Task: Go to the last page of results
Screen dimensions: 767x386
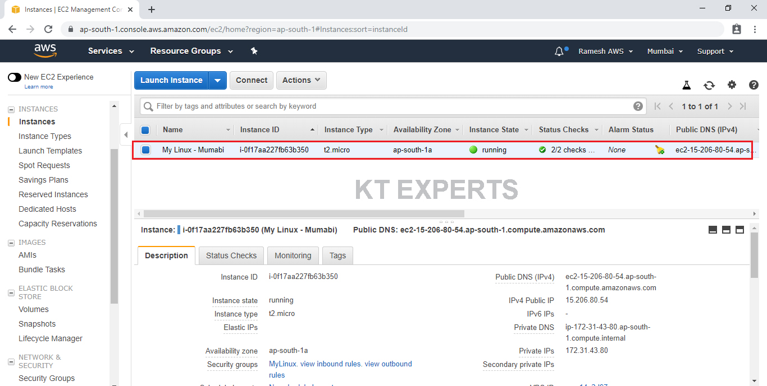Action: [x=743, y=106]
